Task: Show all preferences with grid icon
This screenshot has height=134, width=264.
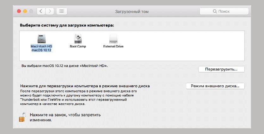Action: (x=62, y=11)
